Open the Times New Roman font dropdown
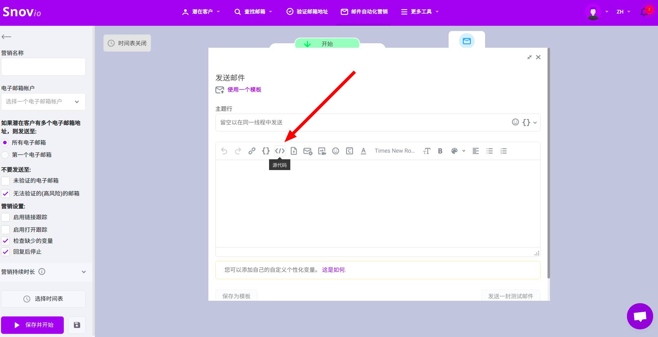Screen dimensions: 658x337 [x=395, y=151]
